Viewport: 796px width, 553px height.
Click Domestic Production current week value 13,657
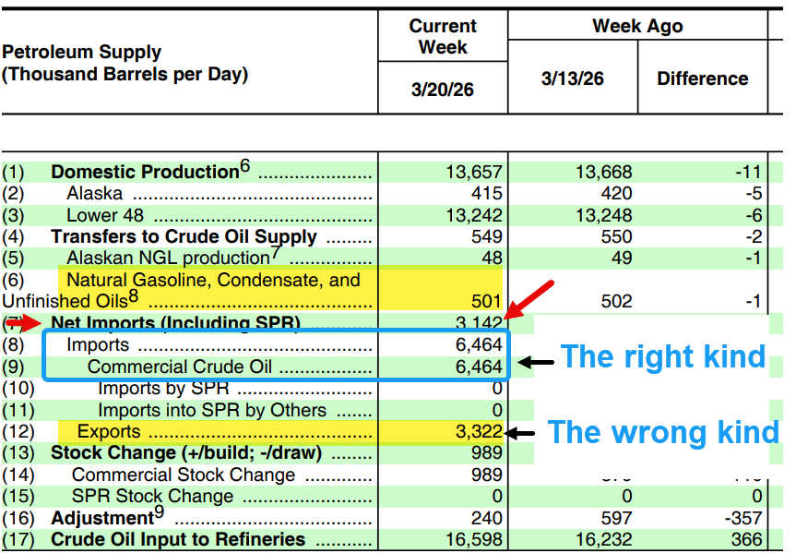pos(473,172)
